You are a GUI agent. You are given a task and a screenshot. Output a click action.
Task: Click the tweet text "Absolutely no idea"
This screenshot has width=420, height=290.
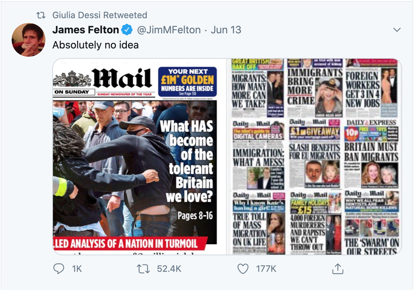tap(96, 45)
